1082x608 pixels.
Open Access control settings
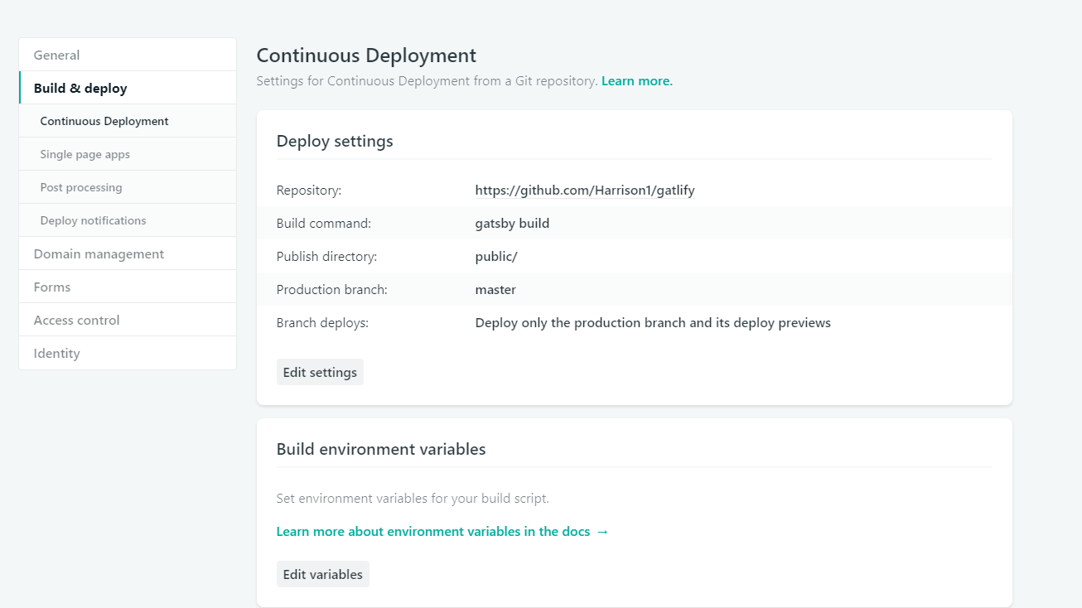pos(76,321)
